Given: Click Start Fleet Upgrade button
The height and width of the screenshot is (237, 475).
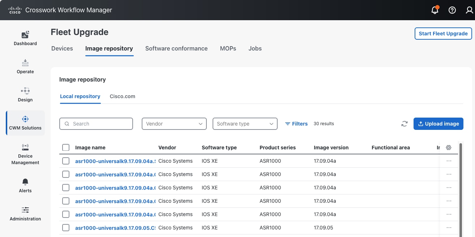Looking at the screenshot, I should coord(443,34).
